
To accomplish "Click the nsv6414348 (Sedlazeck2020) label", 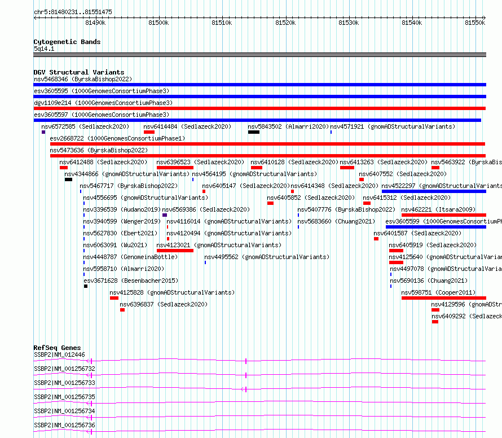I will tap(334, 186).
